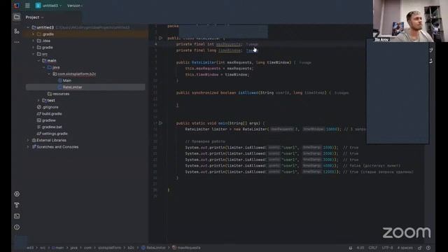The width and height of the screenshot is (448, 252).
Task: Toggle the Project tool window folder icon
Action: point(17,17)
